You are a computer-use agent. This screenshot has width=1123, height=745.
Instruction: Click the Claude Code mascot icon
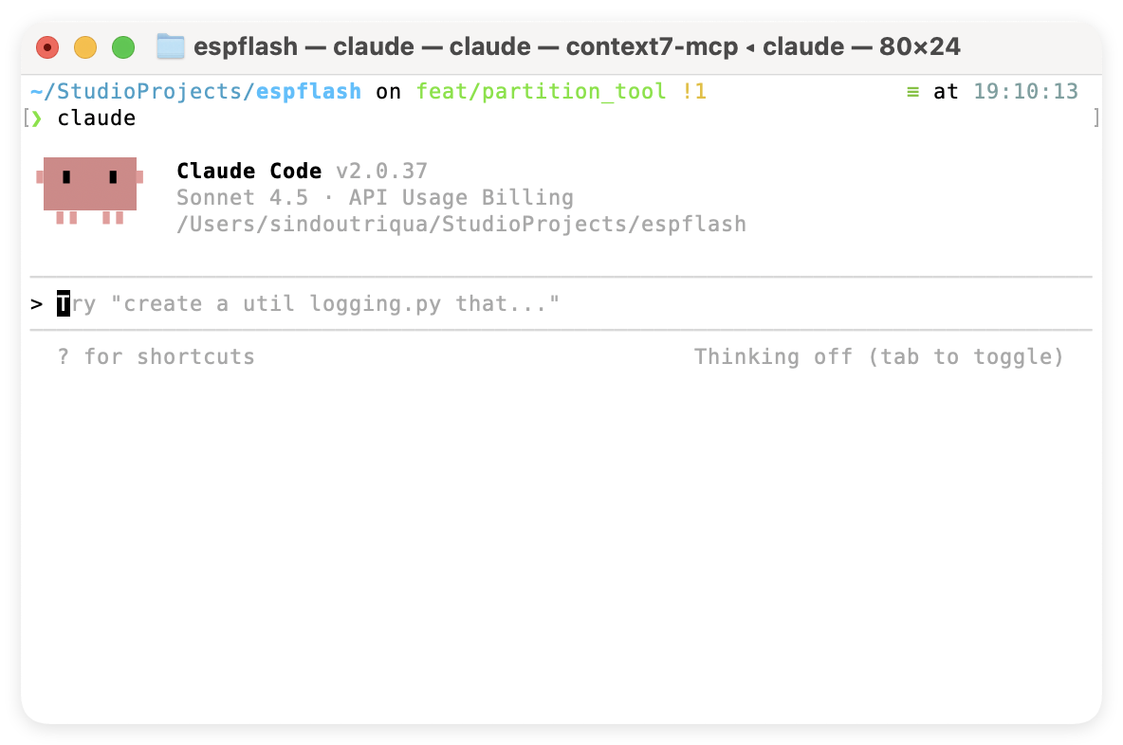pyautogui.click(x=90, y=188)
